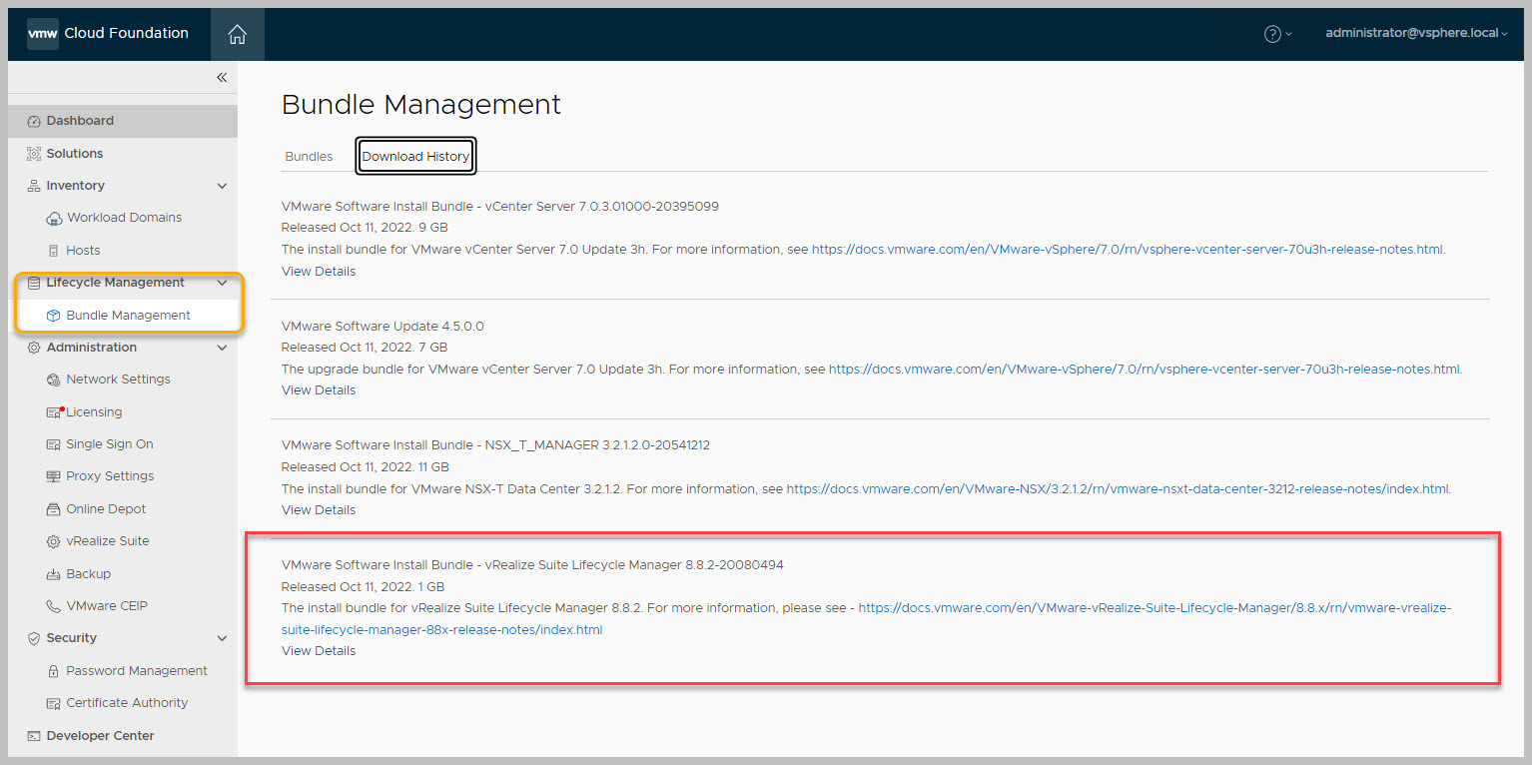Click the Dashboard gauge icon
1532x765 pixels.
click(33, 121)
